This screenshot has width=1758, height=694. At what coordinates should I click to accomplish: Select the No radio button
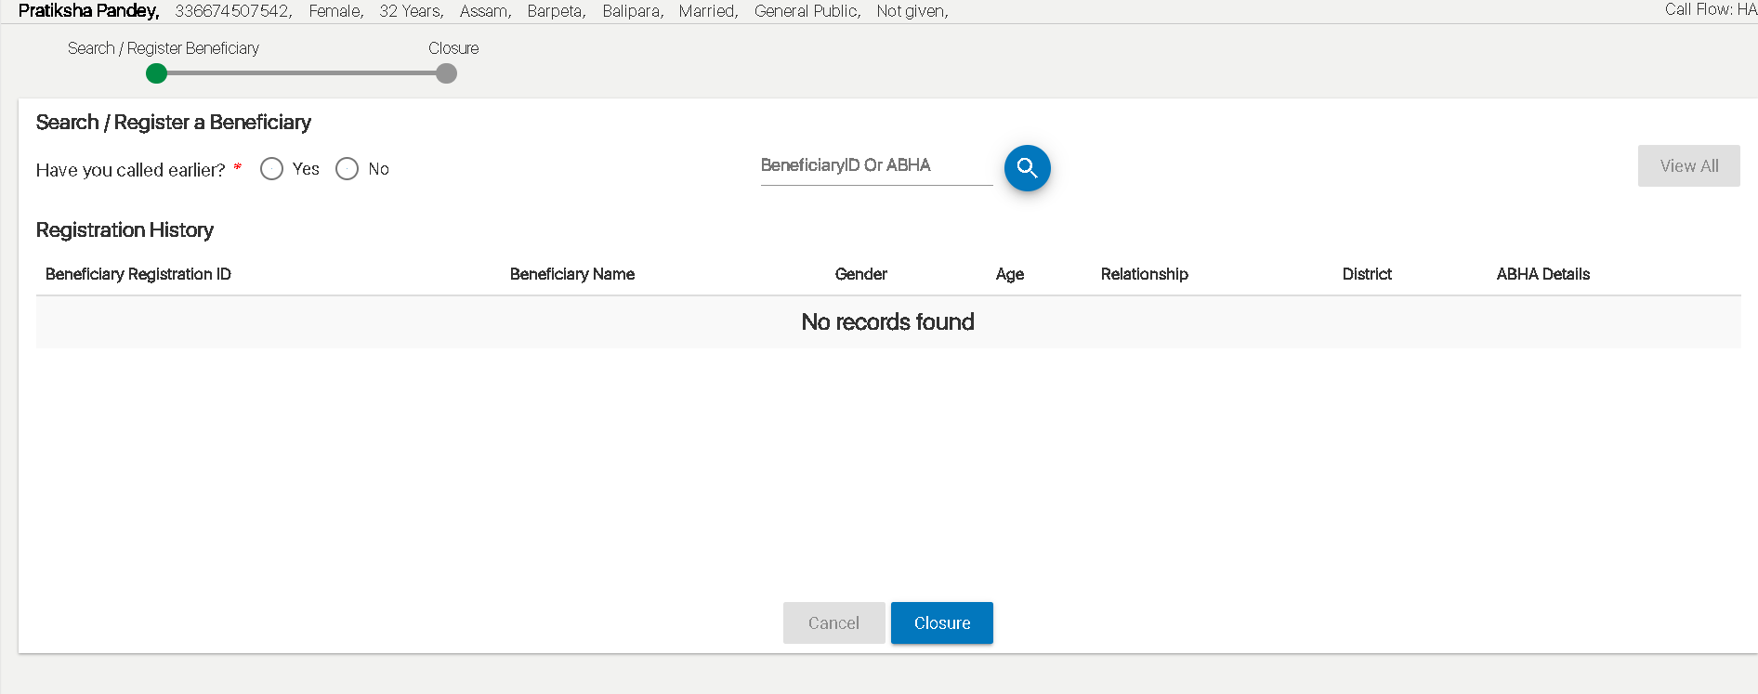pyautogui.click(x=347, y=169)
